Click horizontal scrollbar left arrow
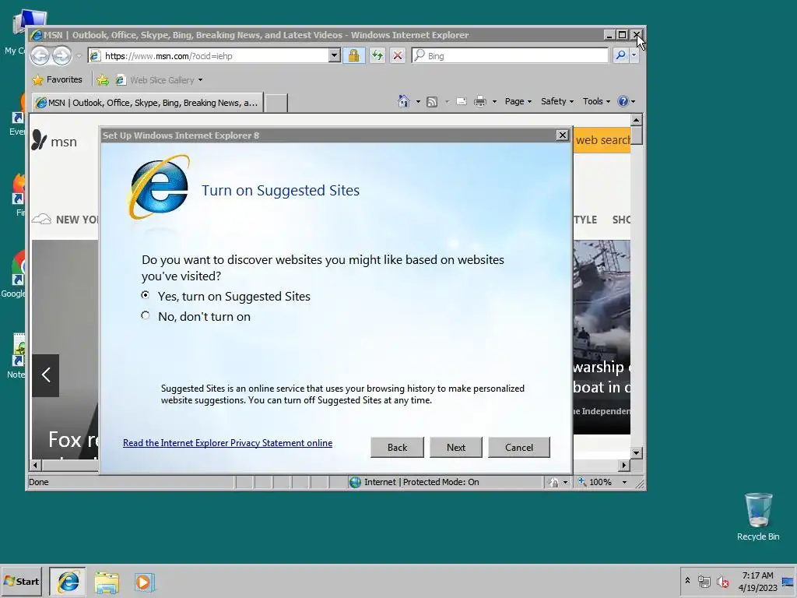The height and width of the screenshot is (598, 797). coord(35,465)
